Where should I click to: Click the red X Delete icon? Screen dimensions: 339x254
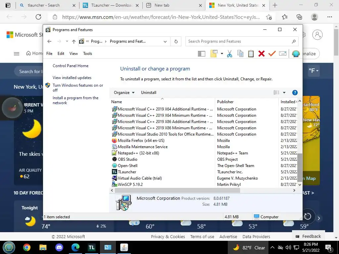pos(262,54)
